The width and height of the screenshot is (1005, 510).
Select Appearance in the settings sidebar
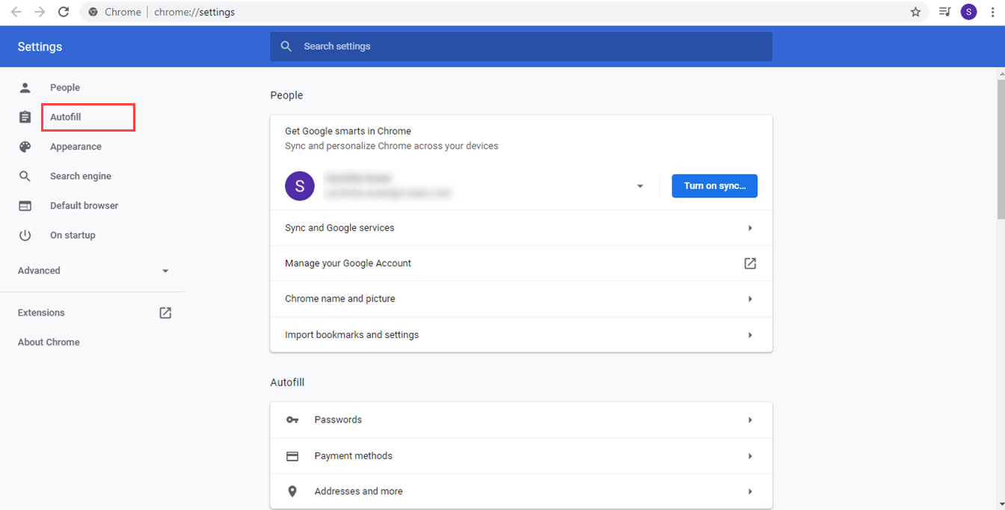pos(76,147)
